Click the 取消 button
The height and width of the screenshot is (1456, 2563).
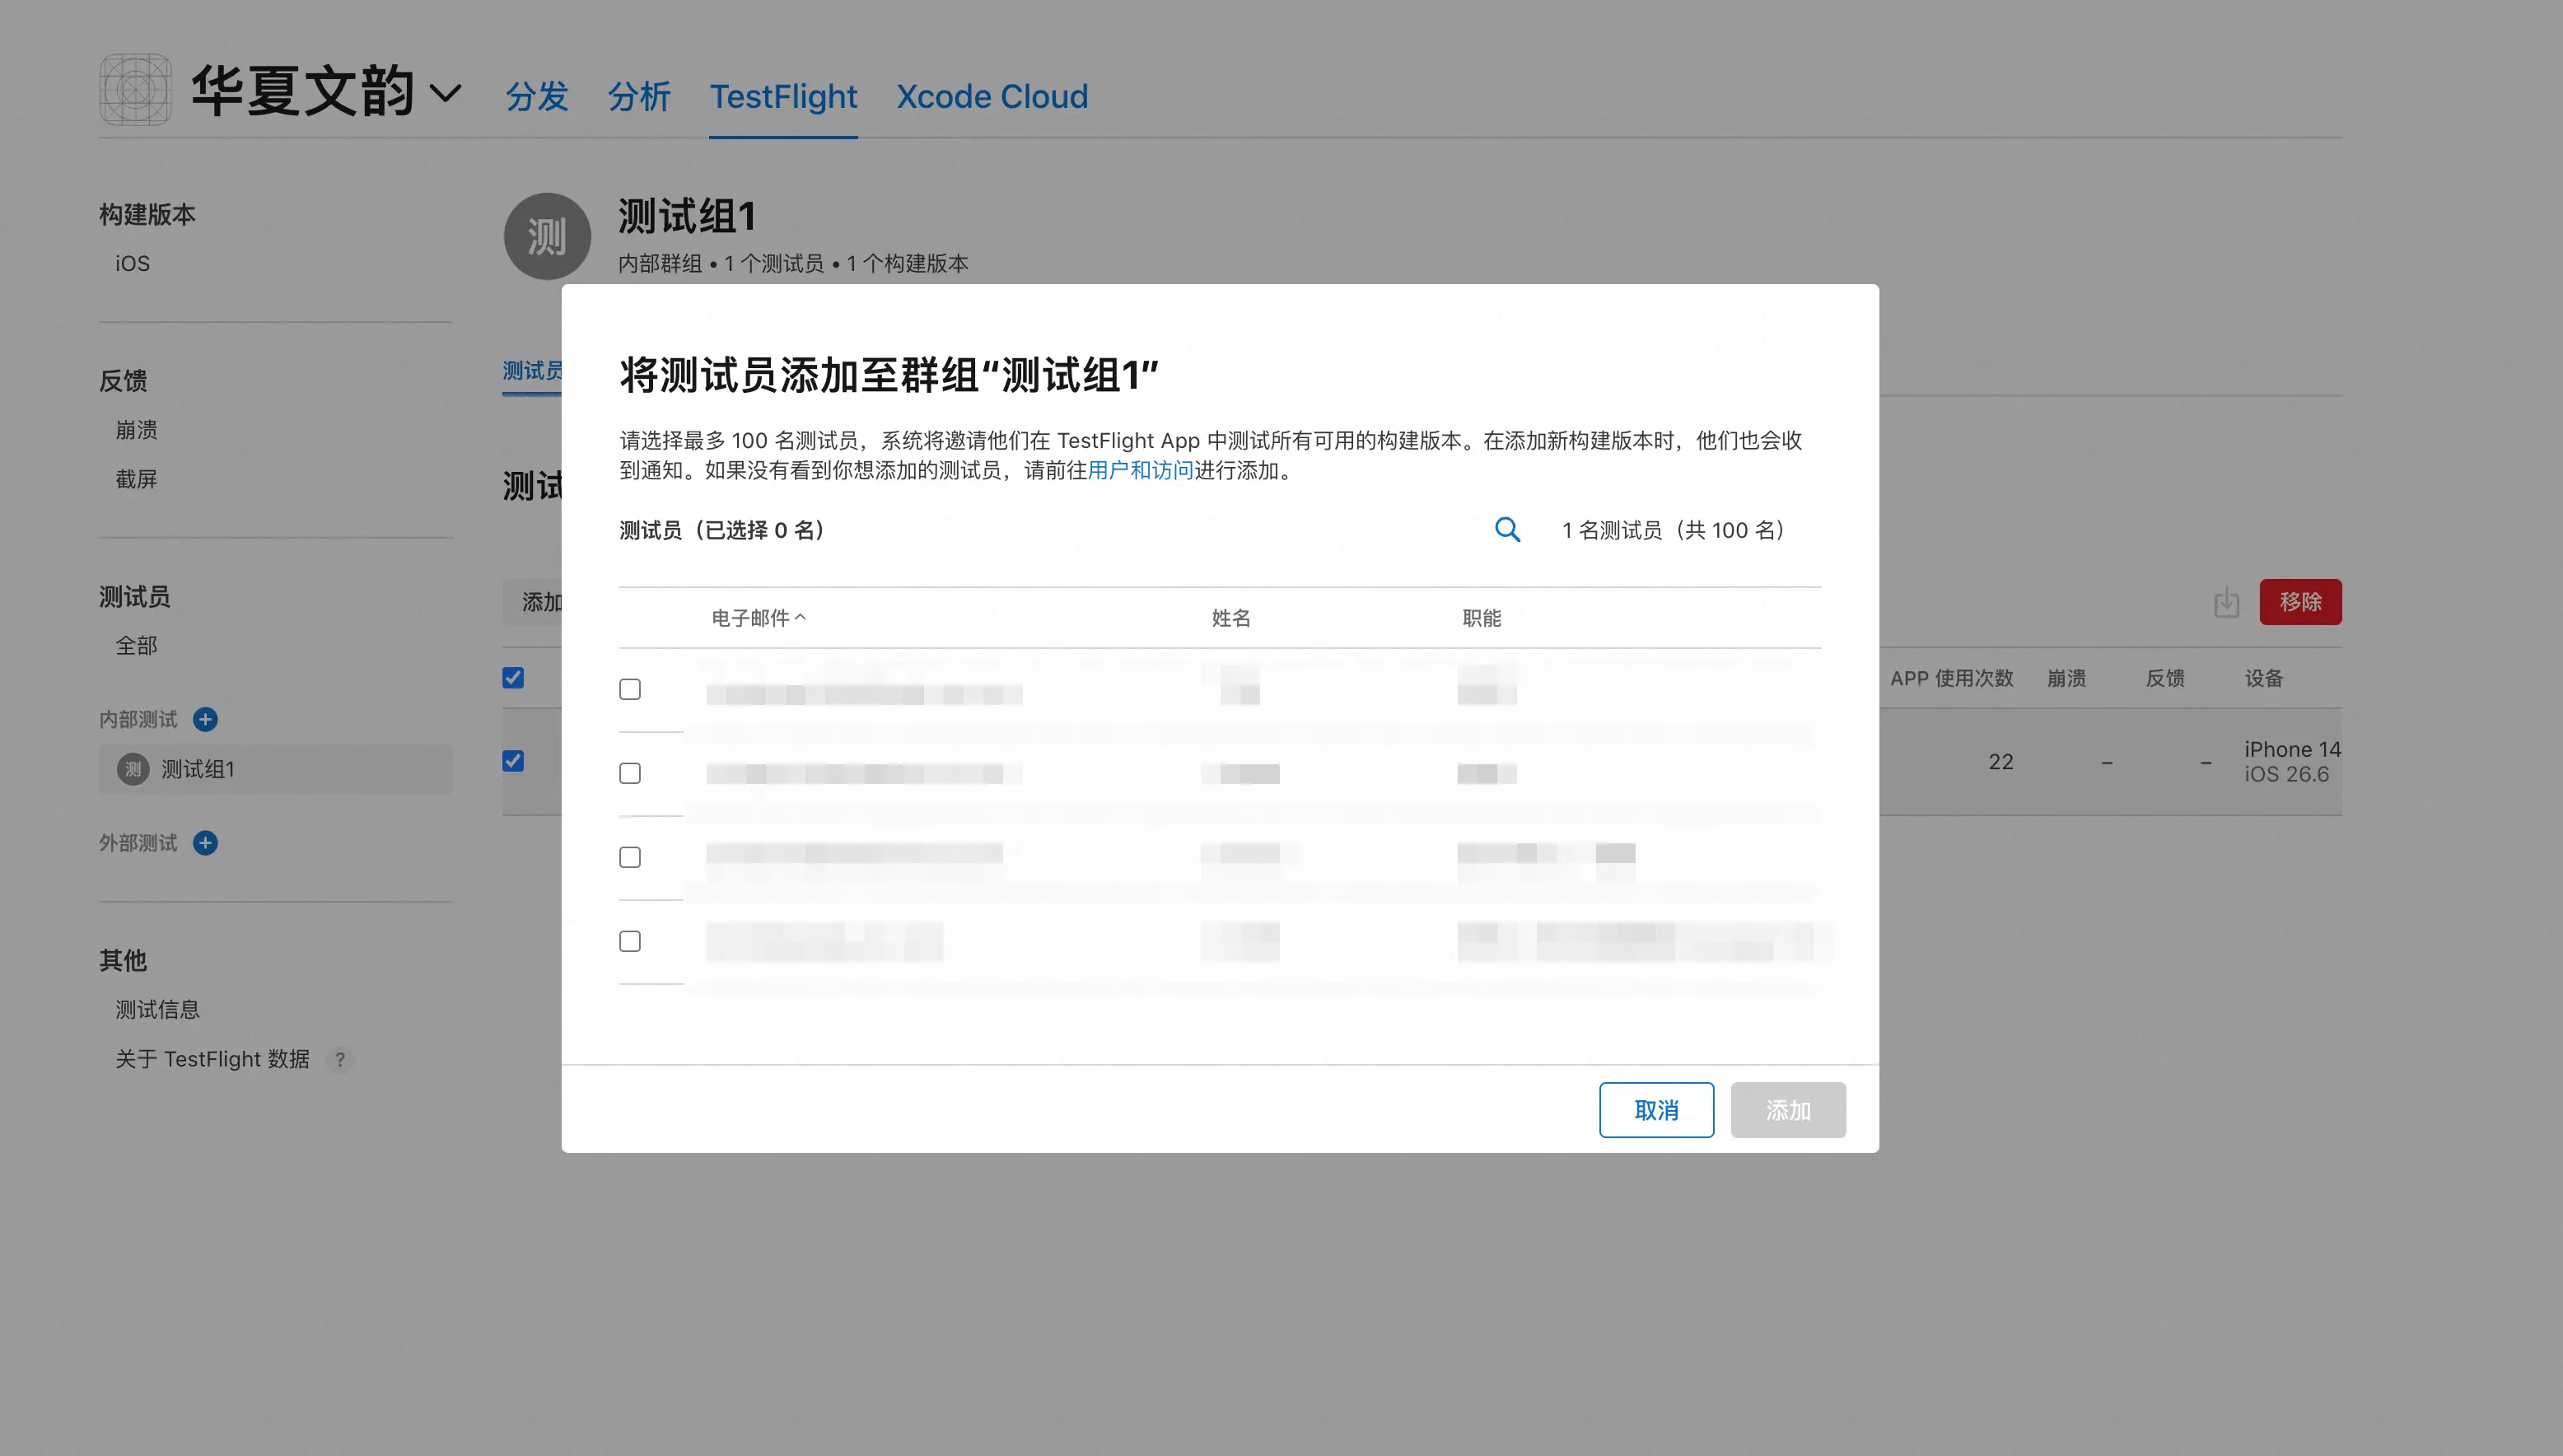click(1656, 1110)
